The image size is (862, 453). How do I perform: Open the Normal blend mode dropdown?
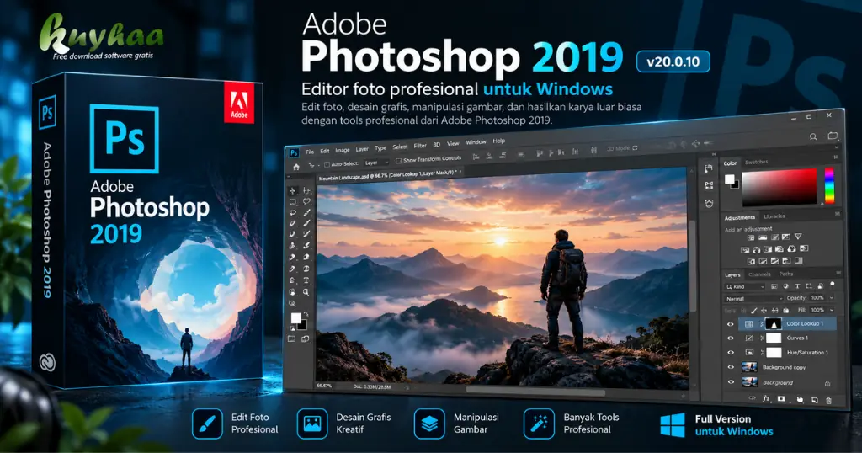(753, 299)
